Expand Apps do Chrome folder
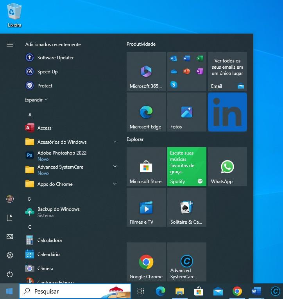Screen dimensions: 283x299 (115, 184)
